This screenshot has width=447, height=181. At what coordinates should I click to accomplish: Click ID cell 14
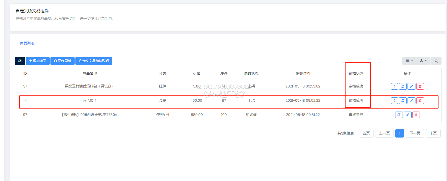point(25,100)
